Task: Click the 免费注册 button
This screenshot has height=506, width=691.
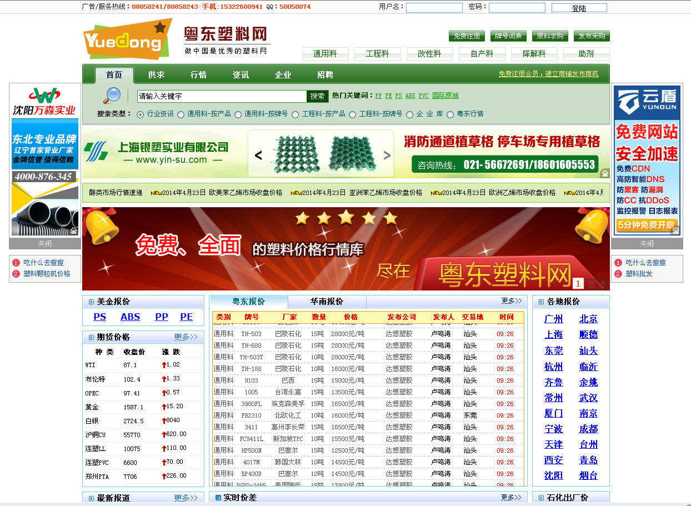Action: 467,36
